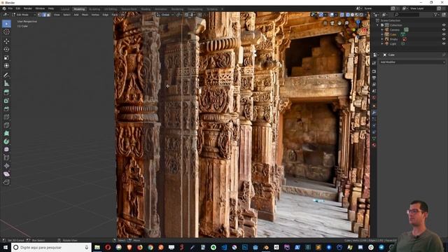The image size is (448, 252).
Task: Expand the Cube item in outliner
Action: click(382, 34)
